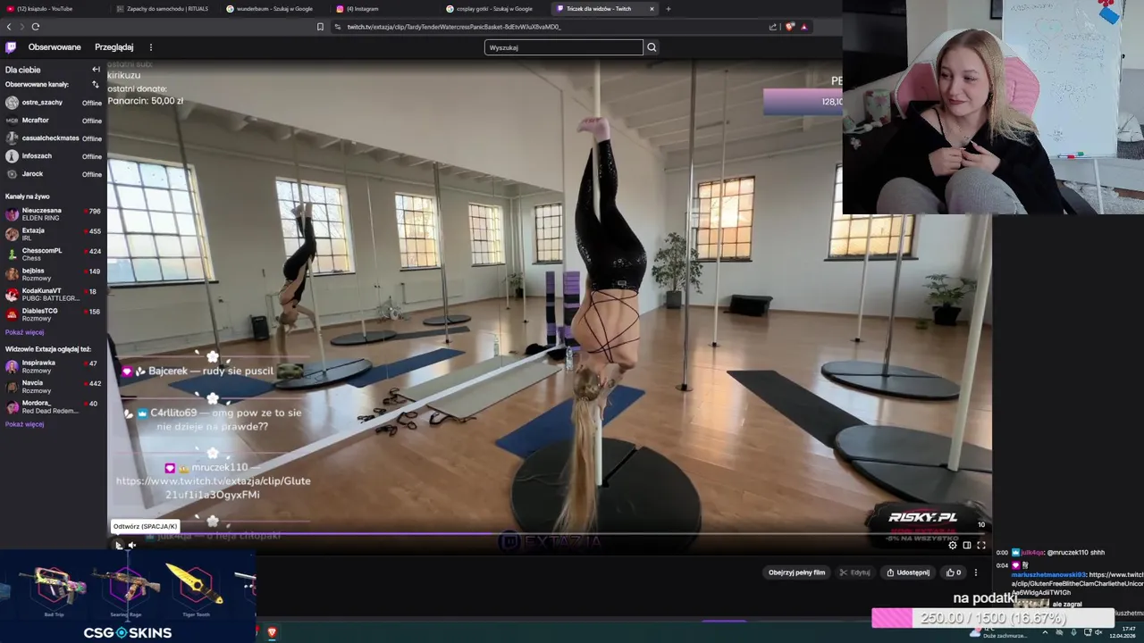
Task: Click the Edytuj clip button
Action: click(x=855, y=572)
